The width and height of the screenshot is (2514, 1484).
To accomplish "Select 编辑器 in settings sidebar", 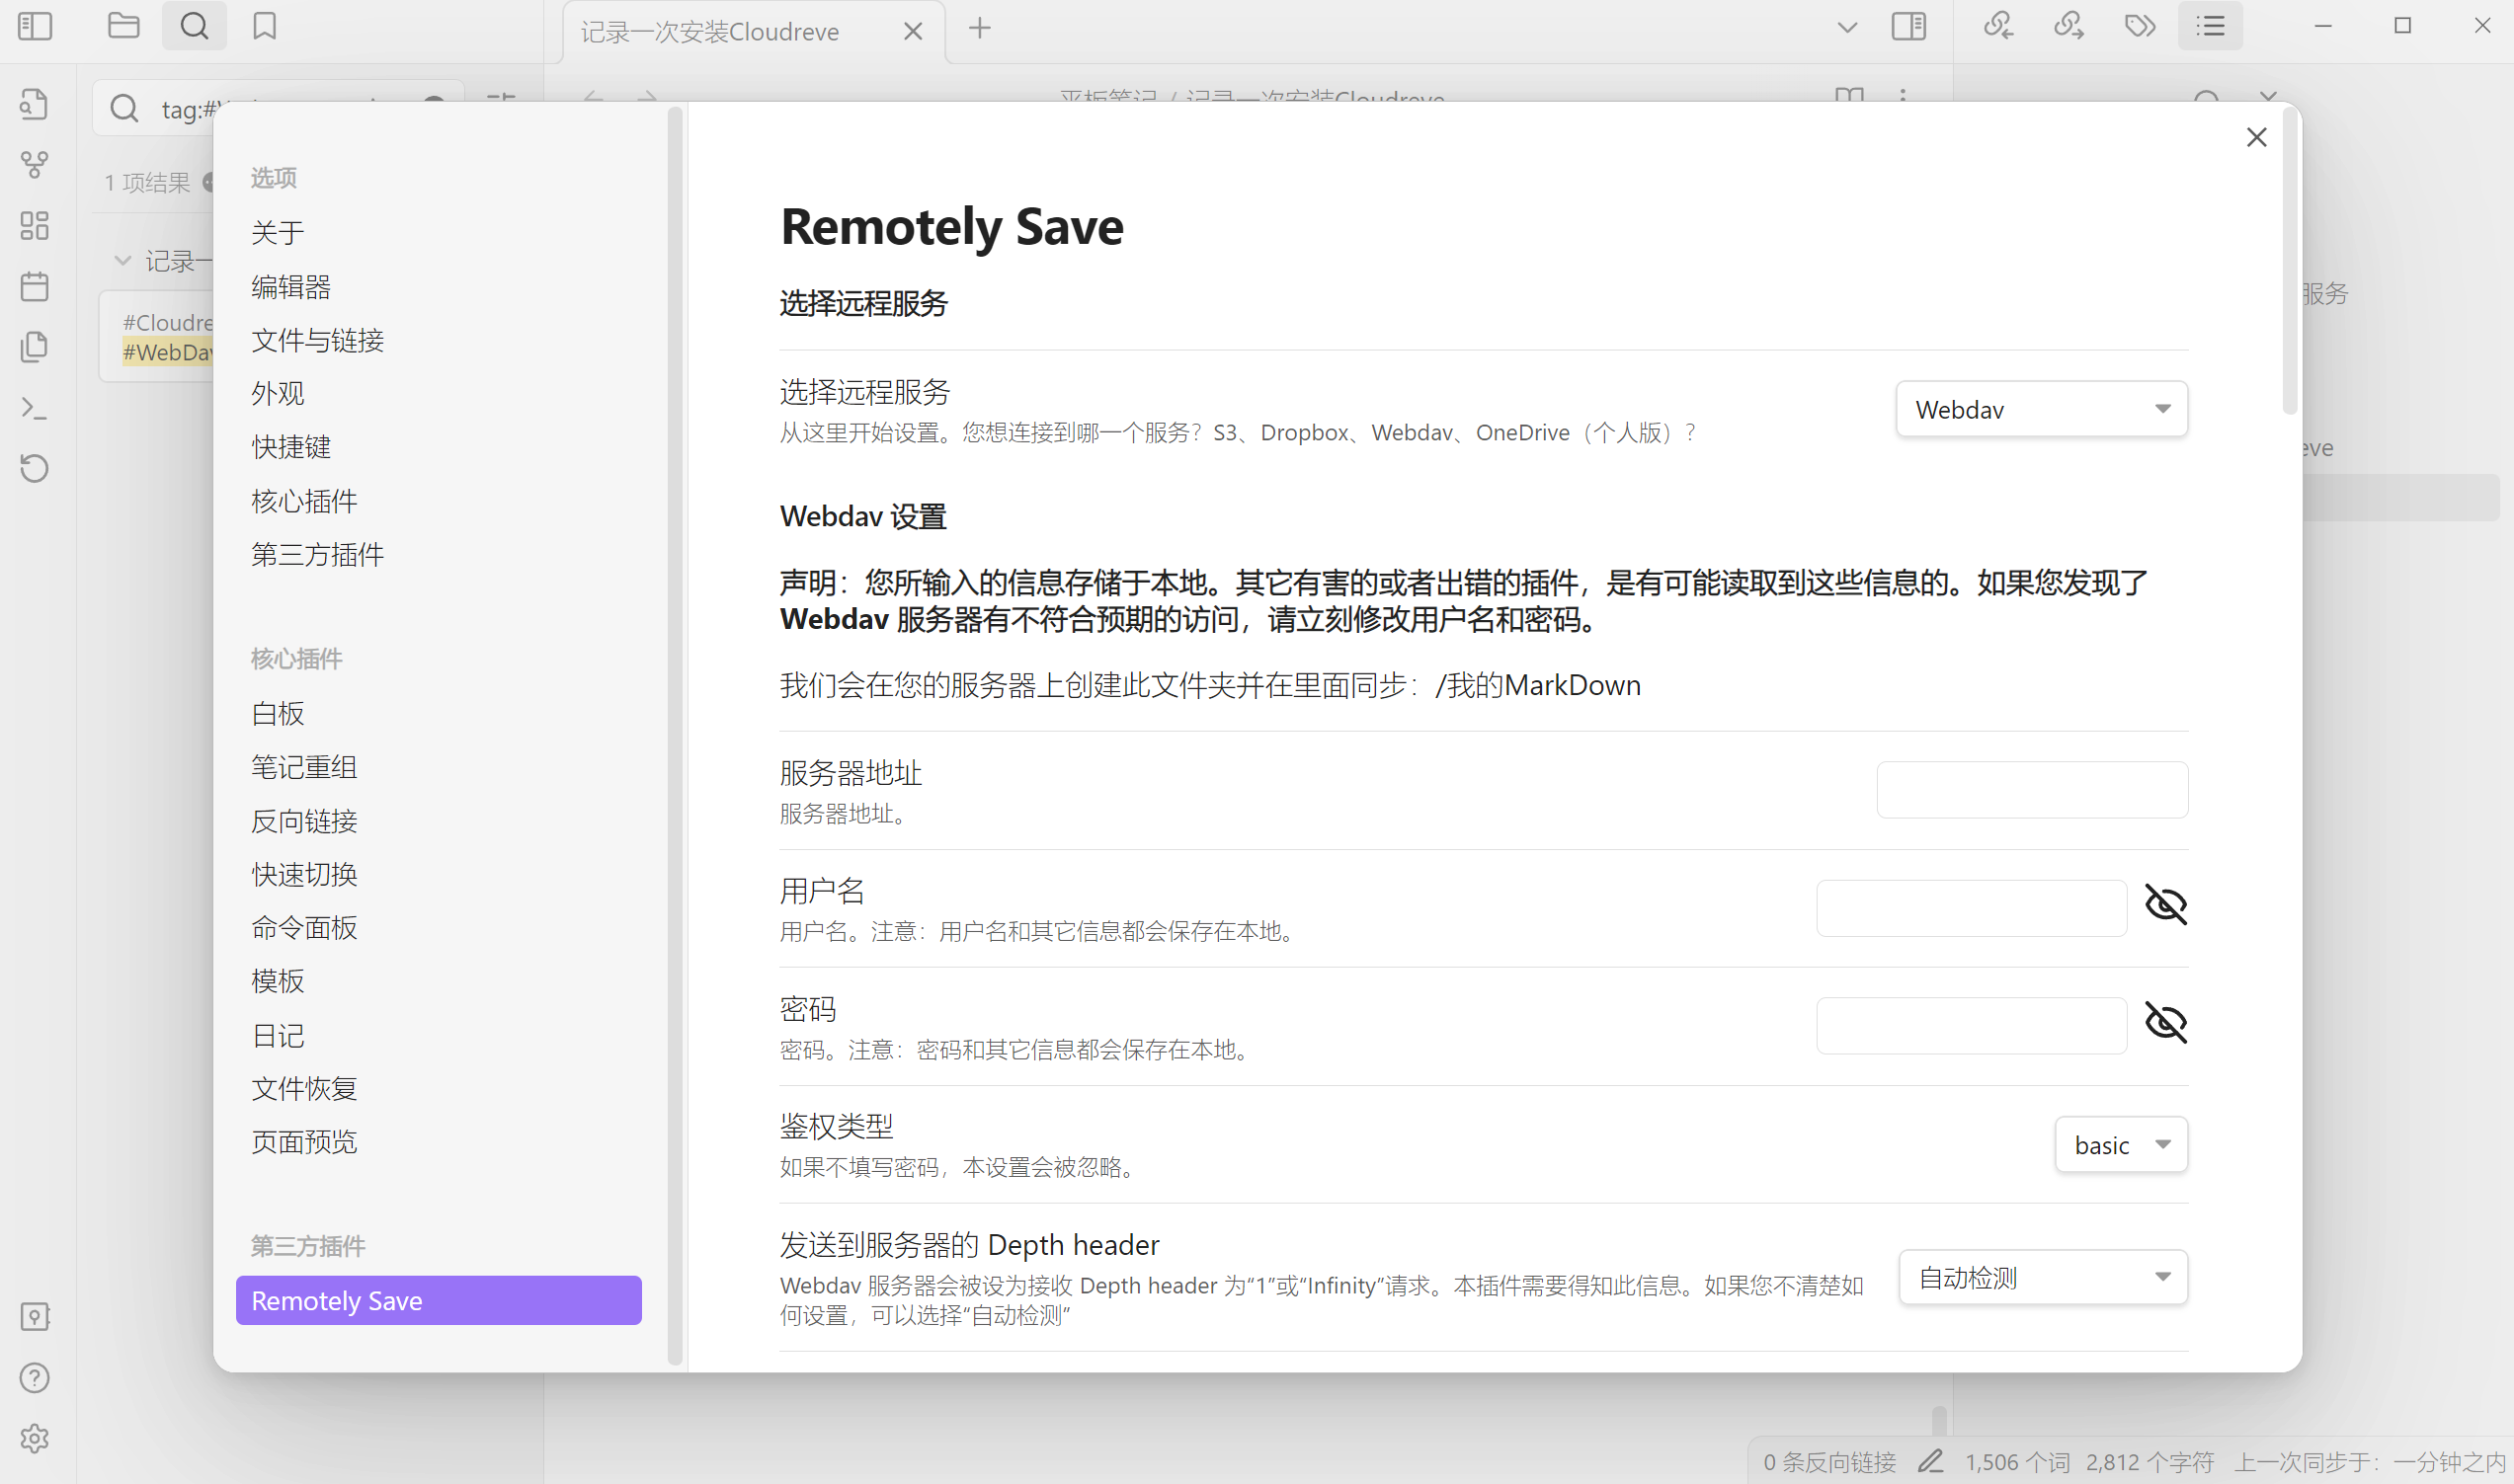I will [x=291, y=287].
